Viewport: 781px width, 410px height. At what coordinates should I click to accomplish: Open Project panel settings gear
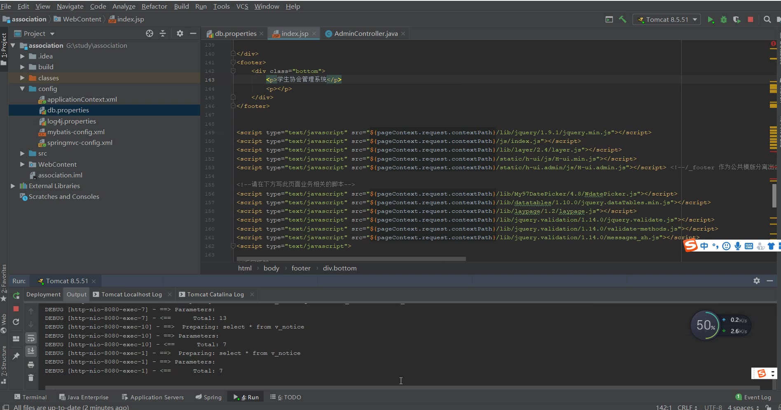coord(180,33)
